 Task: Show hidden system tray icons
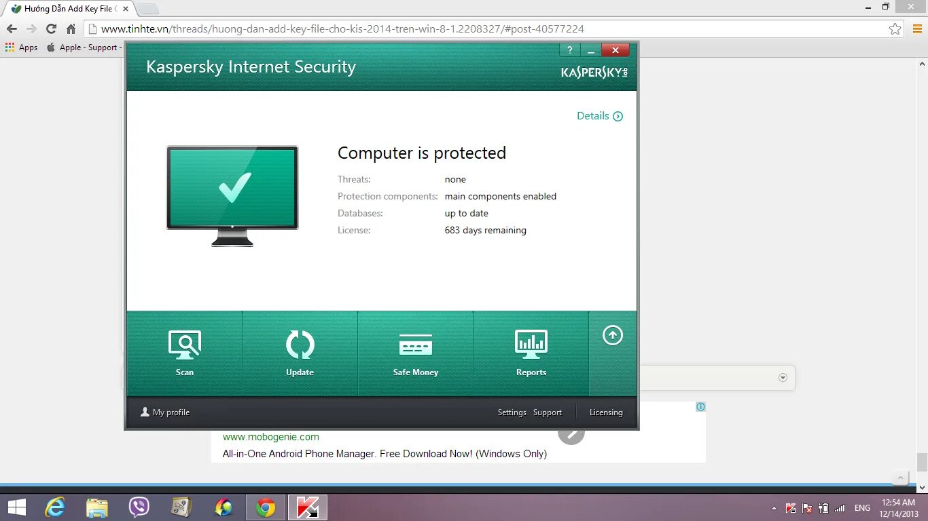774,508
